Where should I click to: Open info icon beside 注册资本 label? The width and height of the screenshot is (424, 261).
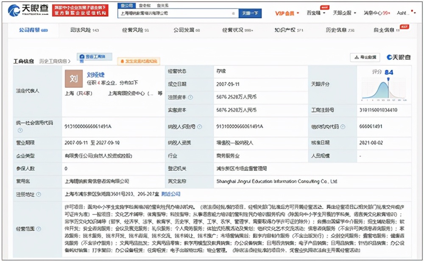click(190, 97)
